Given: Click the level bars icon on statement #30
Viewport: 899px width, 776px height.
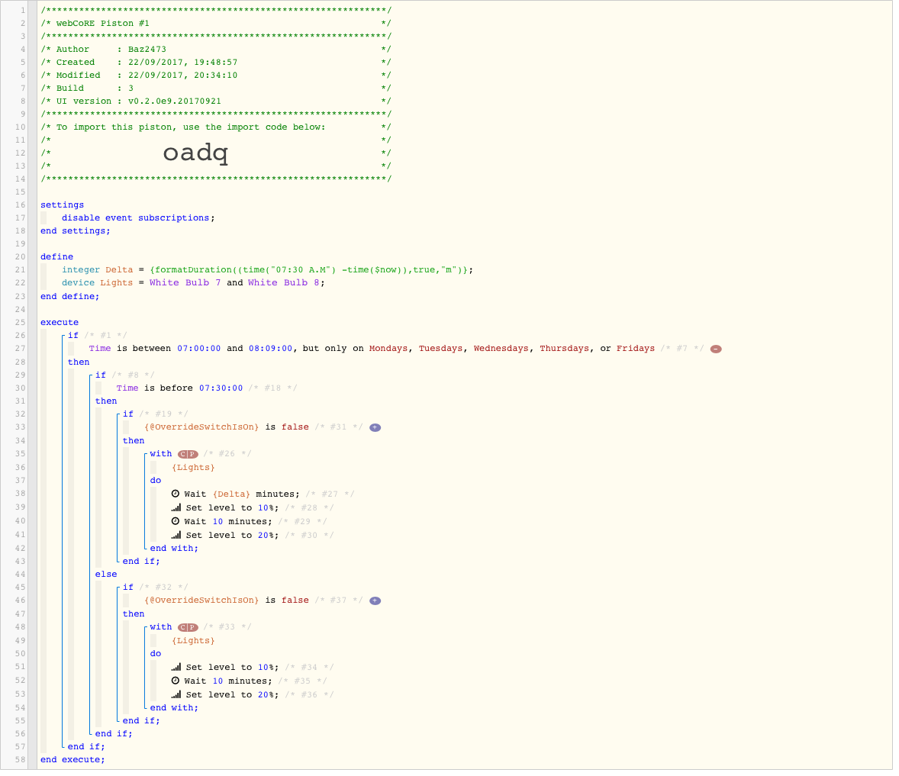Looking at the screenshot, I should click(x=176, y=535).
